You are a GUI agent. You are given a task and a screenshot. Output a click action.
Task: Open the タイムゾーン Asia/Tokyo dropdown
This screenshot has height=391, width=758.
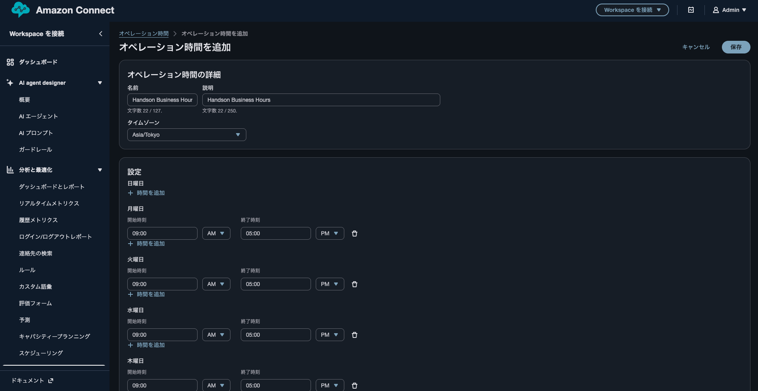186,135
